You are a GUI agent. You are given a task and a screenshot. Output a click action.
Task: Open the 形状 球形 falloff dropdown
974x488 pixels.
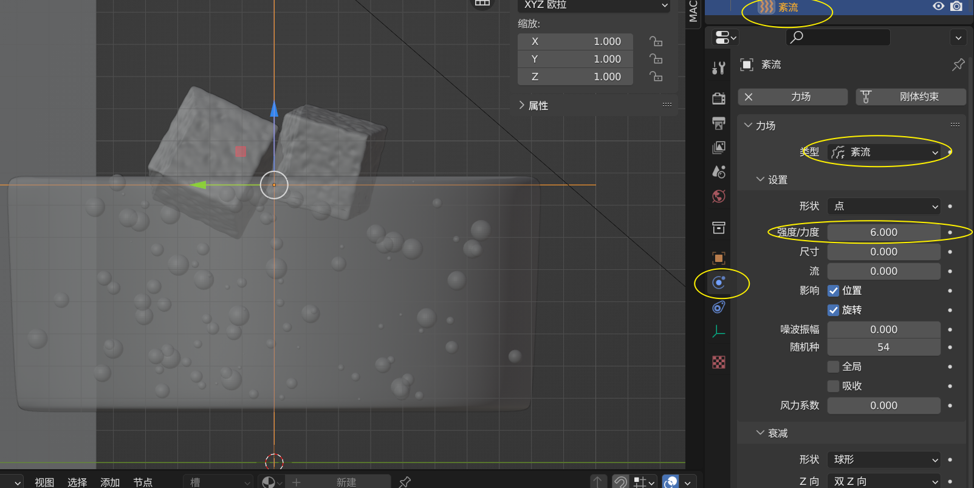click(884, 459)
